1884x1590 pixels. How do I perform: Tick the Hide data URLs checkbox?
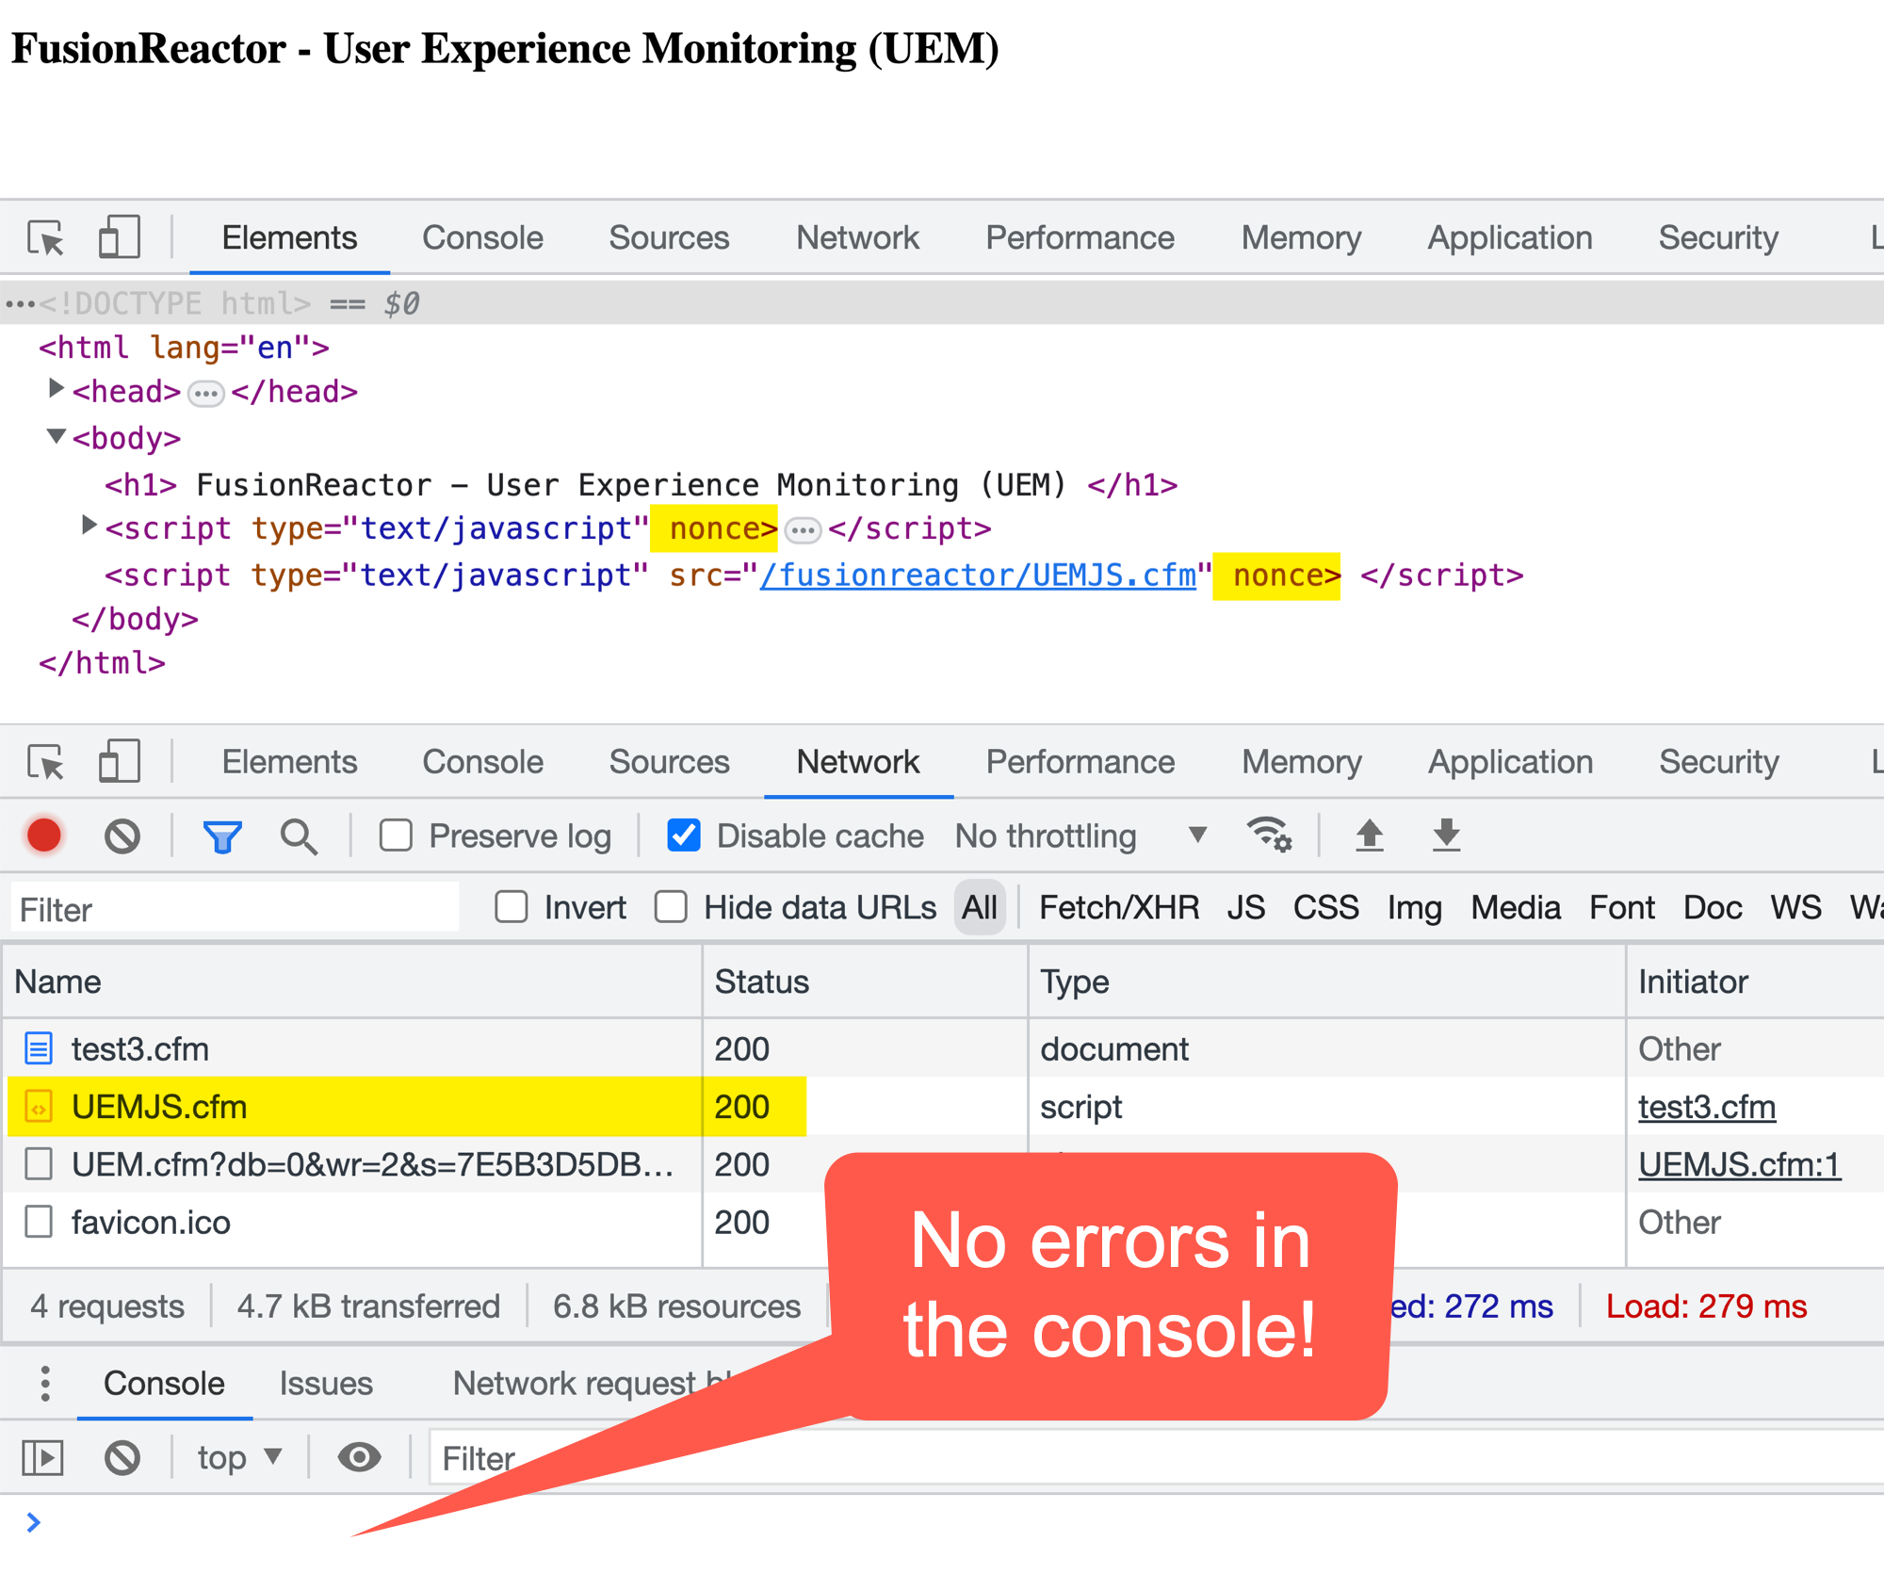pyautogui.click(x=671, y=907)
